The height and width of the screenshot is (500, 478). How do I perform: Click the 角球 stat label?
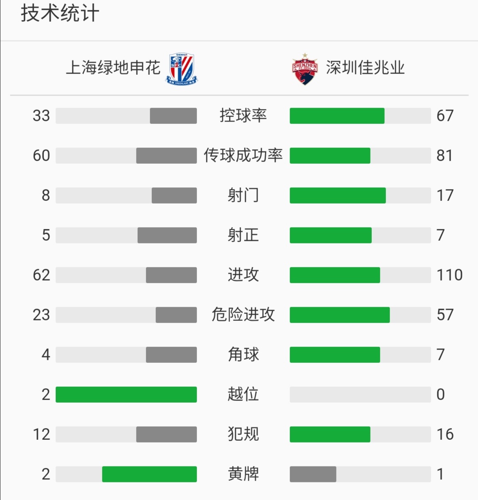click(x=243, y=354)
